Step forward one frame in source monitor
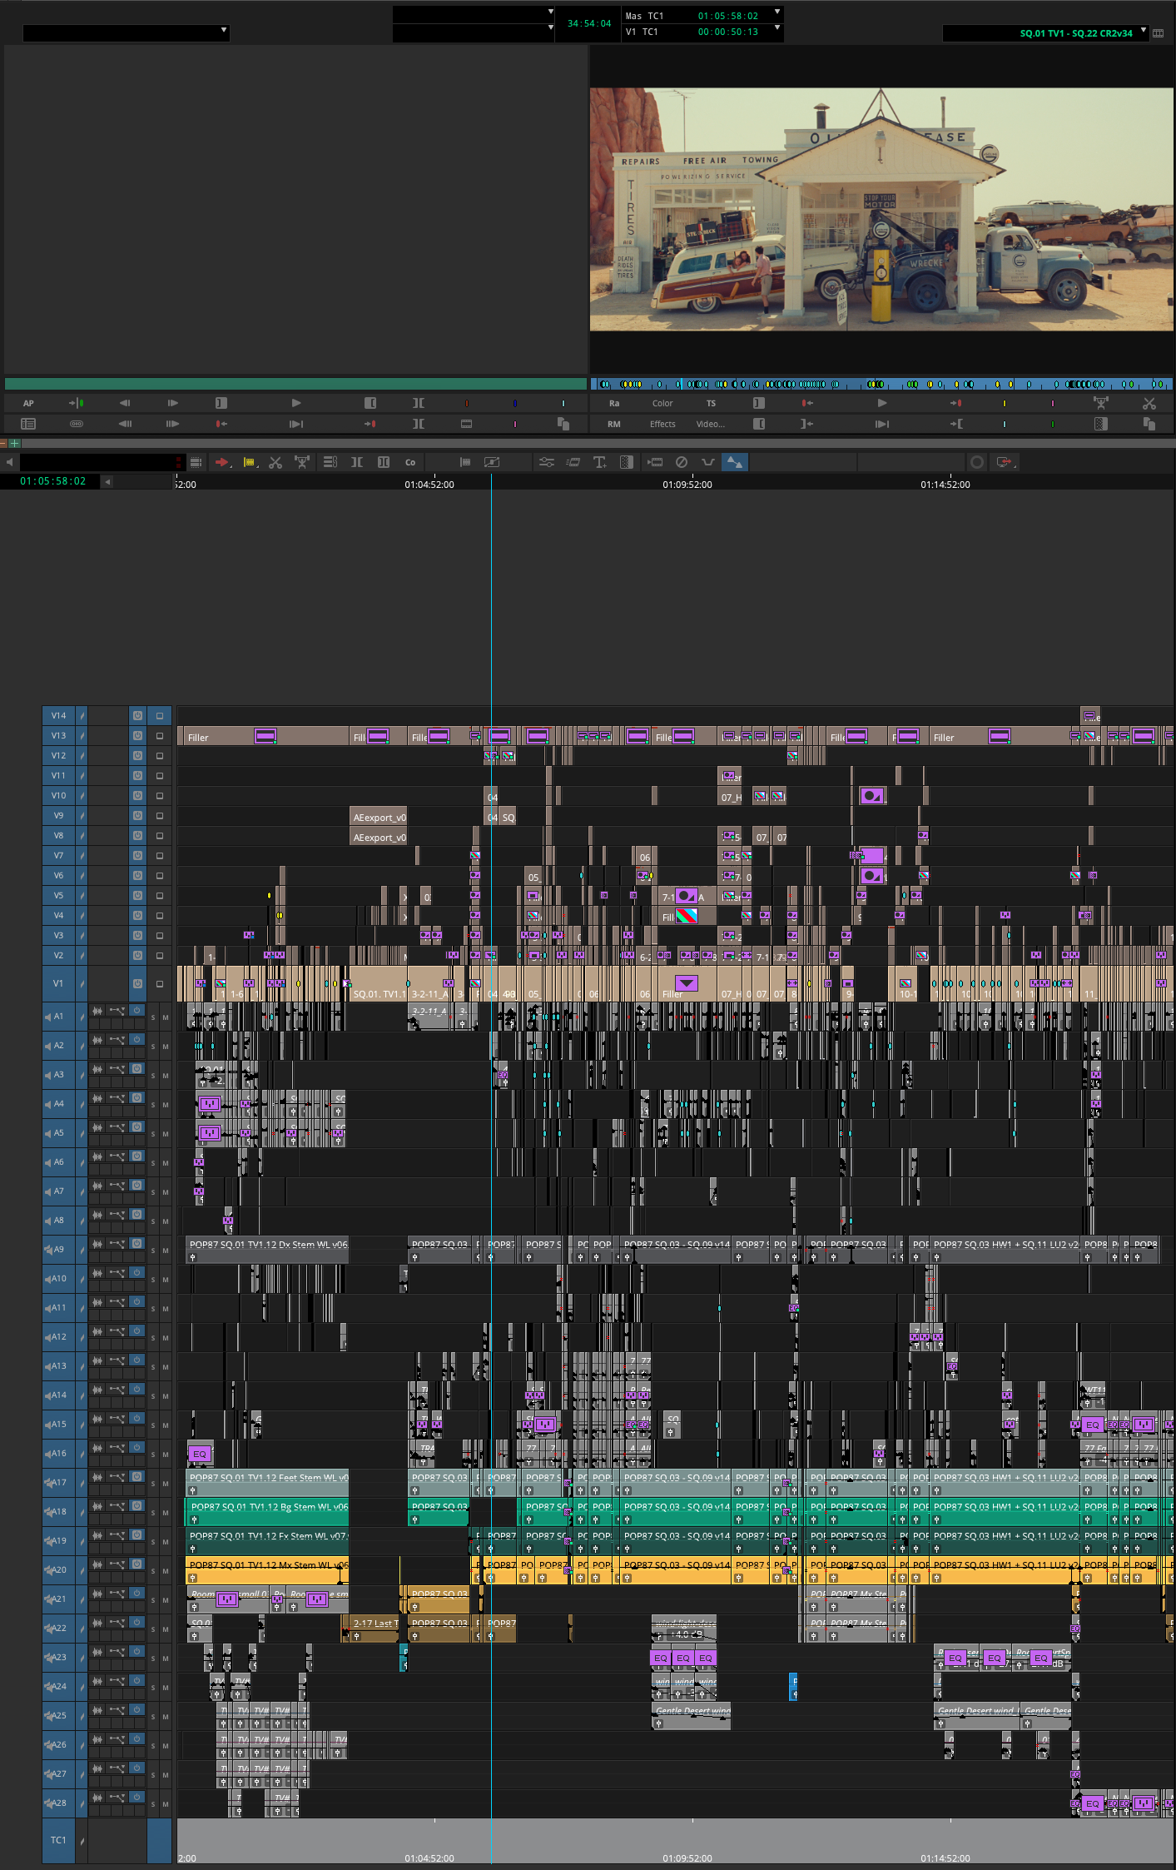 tap(173, 403)
